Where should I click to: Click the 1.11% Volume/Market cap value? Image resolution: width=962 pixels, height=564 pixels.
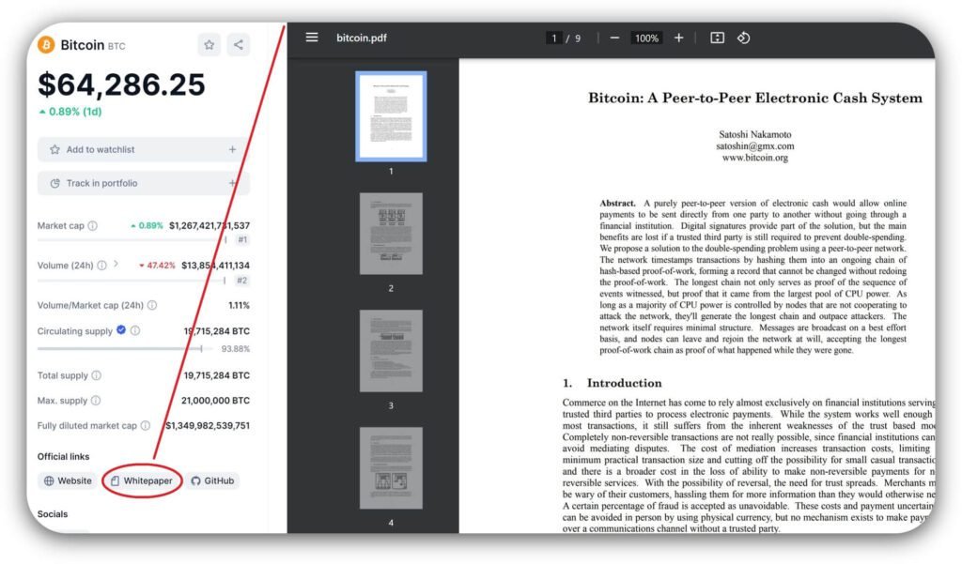(x=239, y=305)
